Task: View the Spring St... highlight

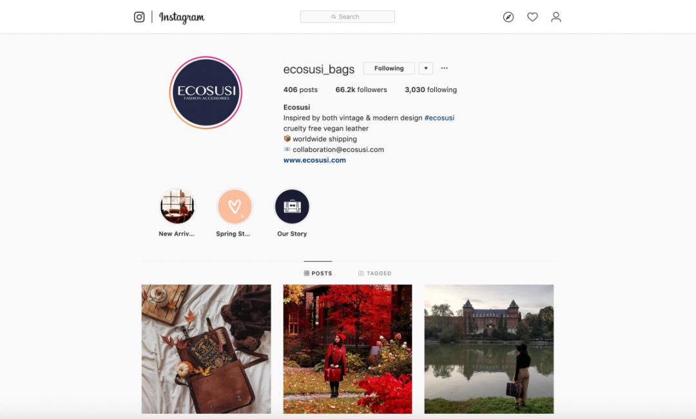Action: point(235,206)
